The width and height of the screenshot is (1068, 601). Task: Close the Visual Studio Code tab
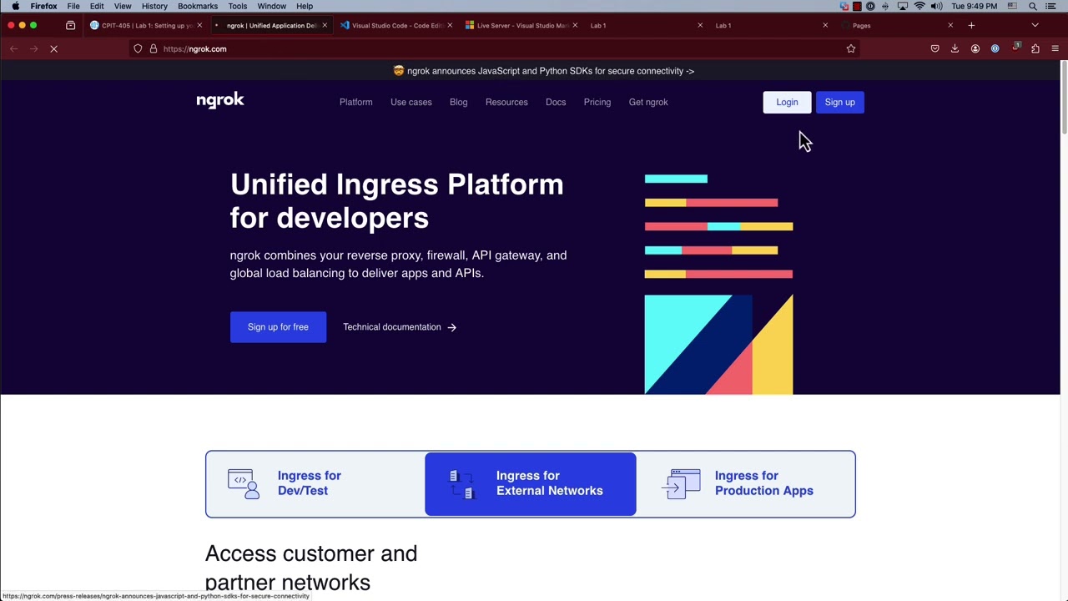point(450,26)
